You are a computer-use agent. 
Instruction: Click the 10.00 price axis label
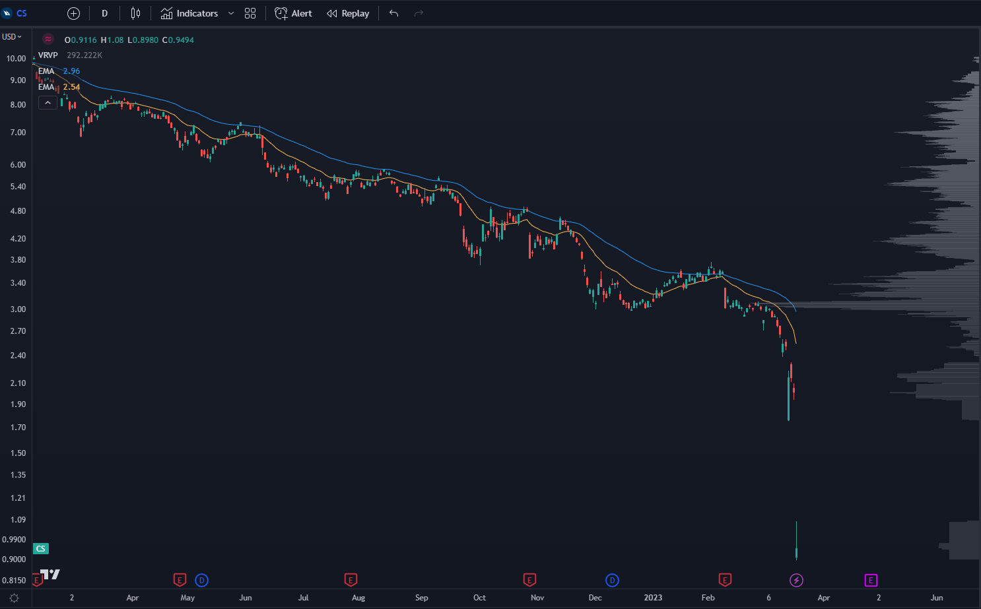pyautogui.click(x=17, y=59)
